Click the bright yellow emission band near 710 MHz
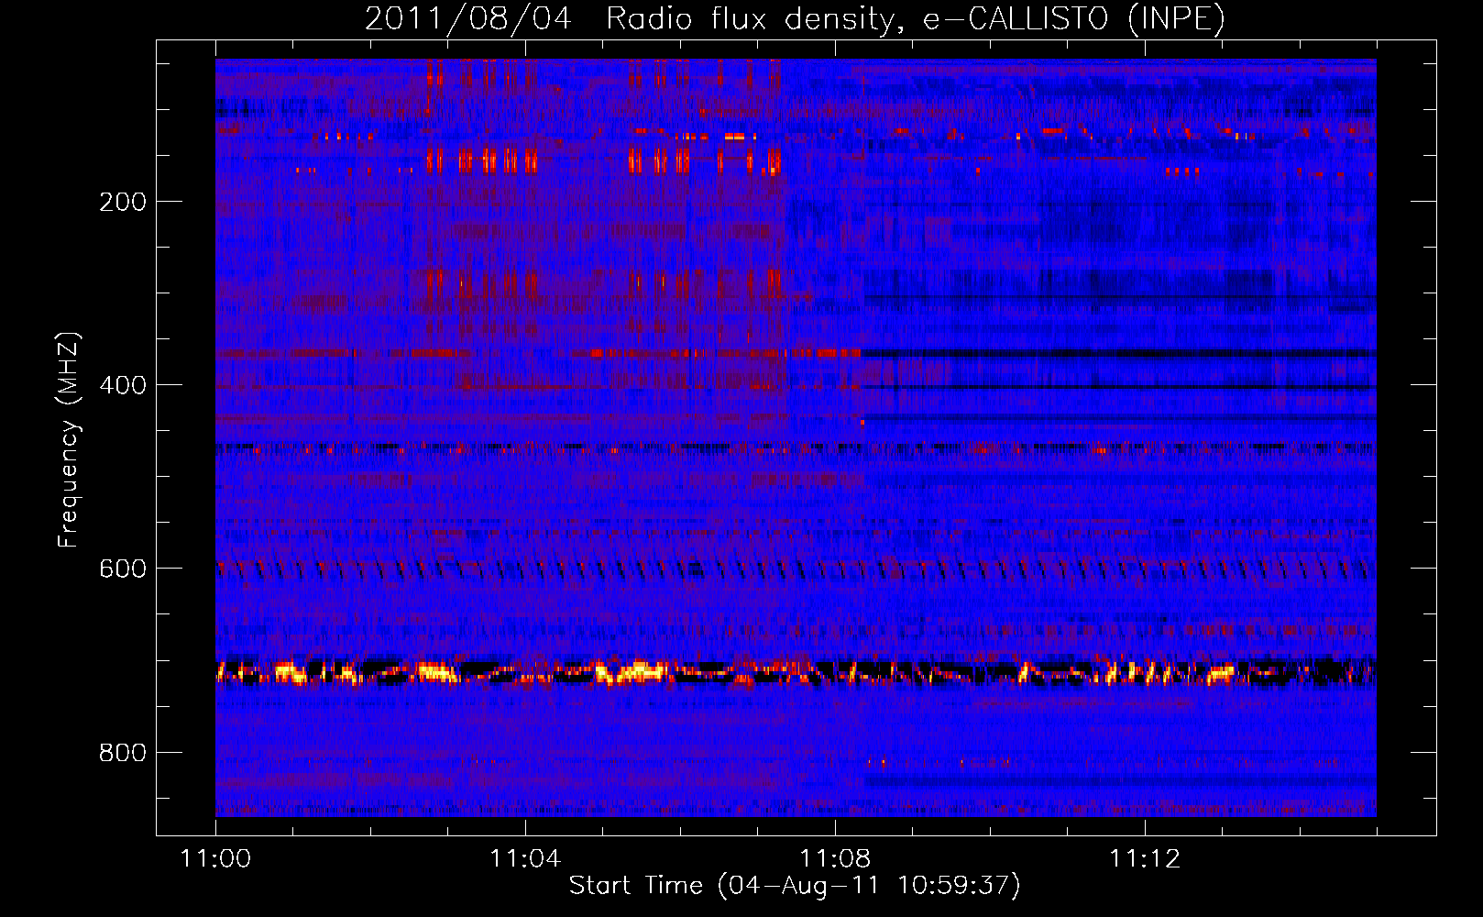Viewport: 1483px width, 917px height. click(796, 672)
